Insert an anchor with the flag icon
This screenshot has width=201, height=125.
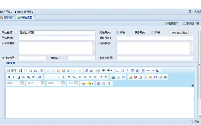[x=123, y=77]
